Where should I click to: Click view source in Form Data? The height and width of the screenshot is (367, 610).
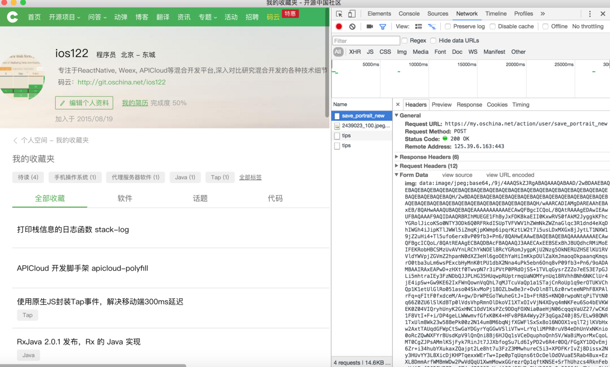[x=457, y=175]
